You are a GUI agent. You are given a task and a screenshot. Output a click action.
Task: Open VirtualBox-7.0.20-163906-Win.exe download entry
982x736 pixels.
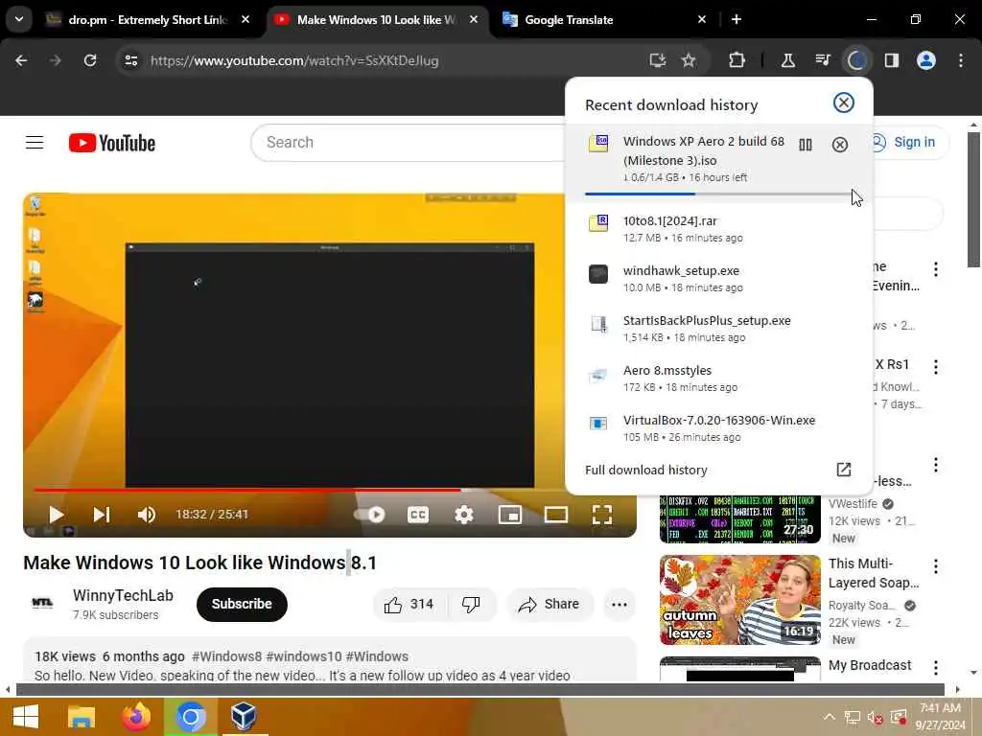click(718, 428)
